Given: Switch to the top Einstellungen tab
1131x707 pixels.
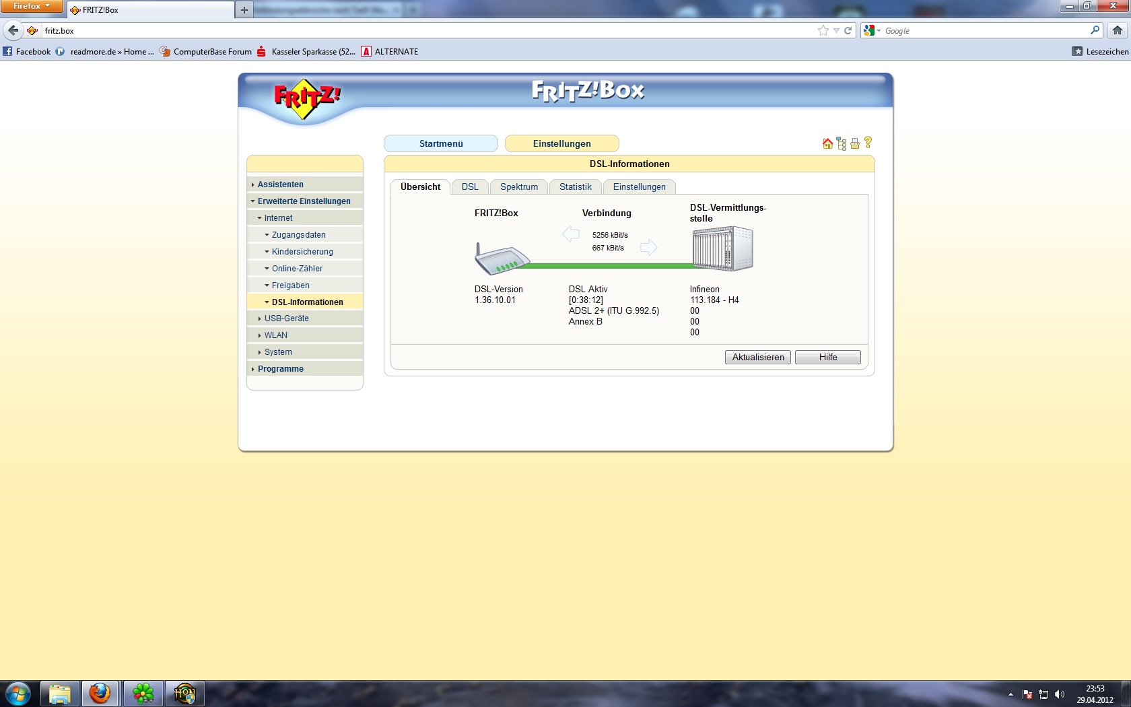Looking at the screenshot, I should click(x=562, y=143).
